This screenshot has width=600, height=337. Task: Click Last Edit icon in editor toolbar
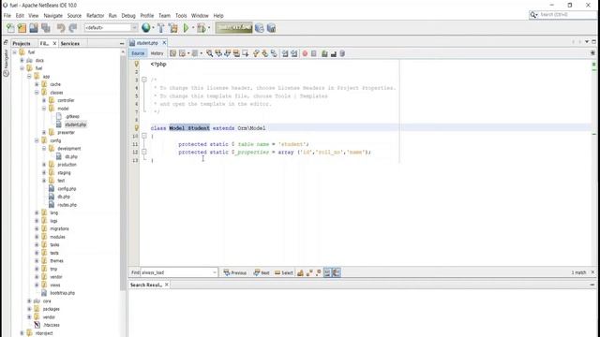coord(172,53)
